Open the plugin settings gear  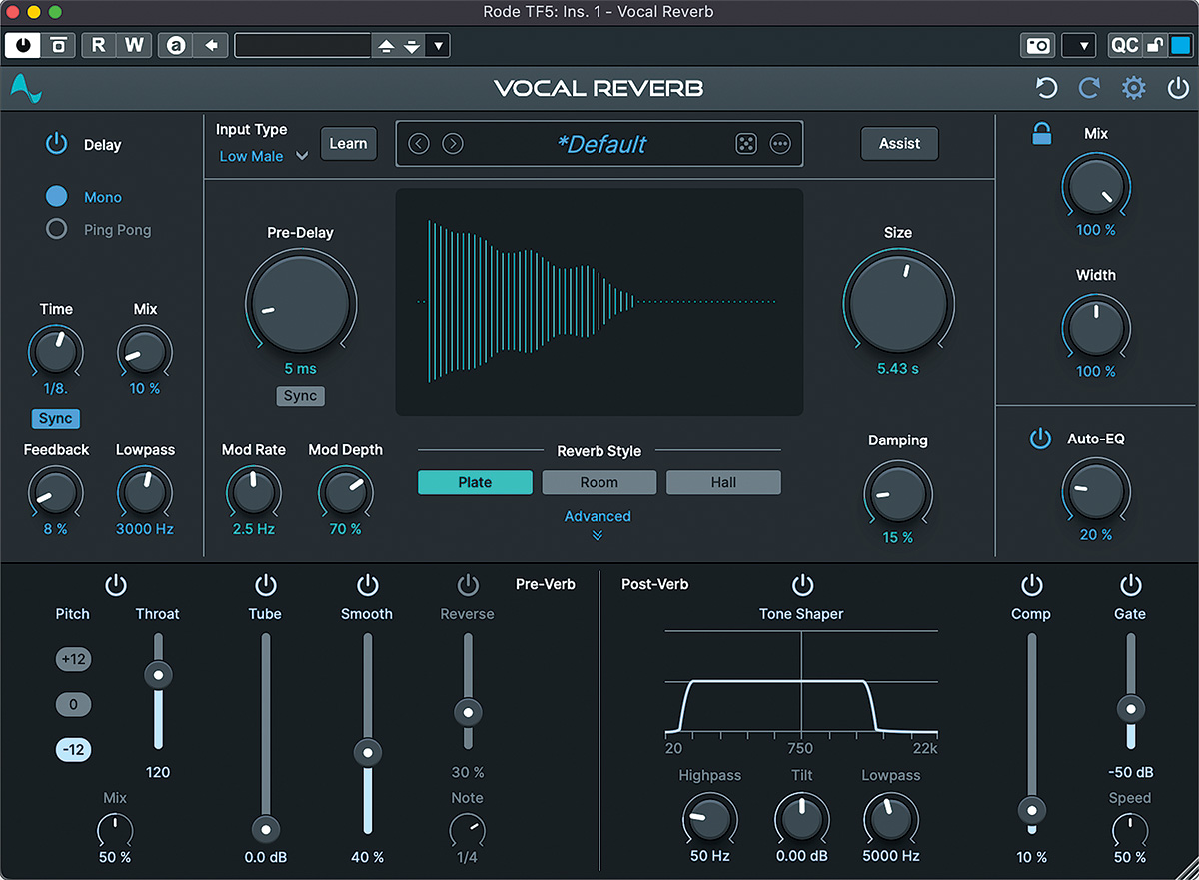click(1133, 88)
